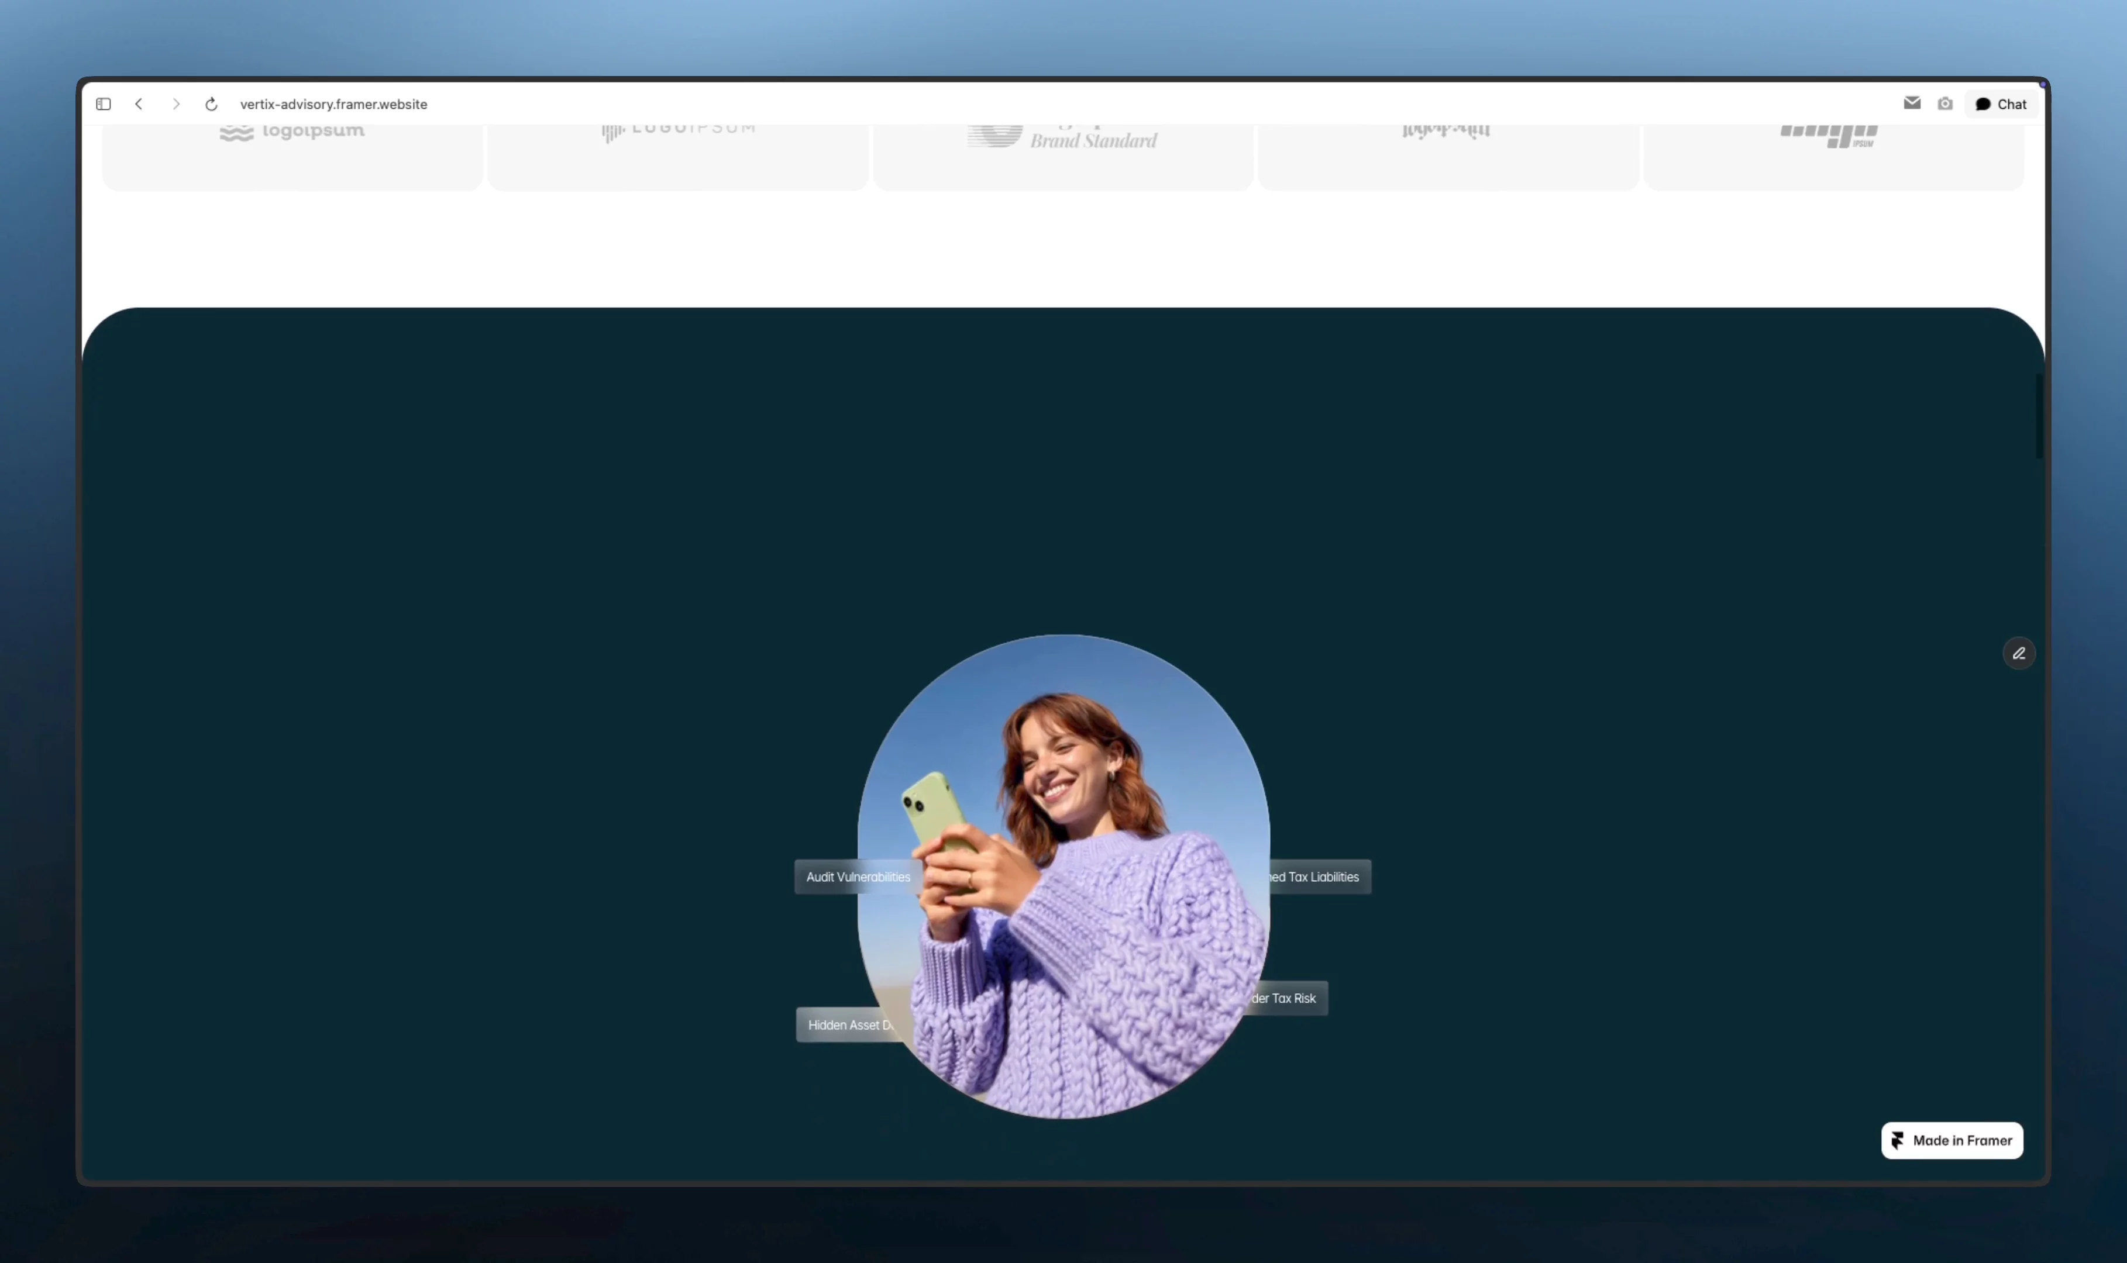Reload the page with refresh icon

pyautogui.click(x=211, y=104)
